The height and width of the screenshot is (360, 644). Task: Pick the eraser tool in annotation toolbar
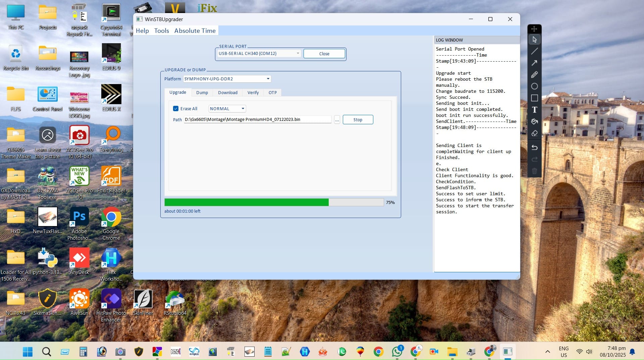coord(534,133)
